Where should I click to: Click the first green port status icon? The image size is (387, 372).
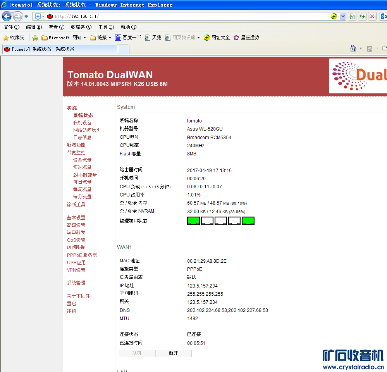(194, 221)
